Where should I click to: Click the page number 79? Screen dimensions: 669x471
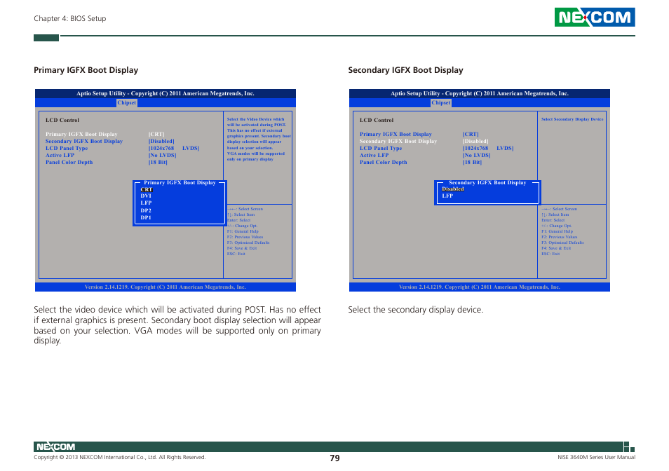coord(334,458)
